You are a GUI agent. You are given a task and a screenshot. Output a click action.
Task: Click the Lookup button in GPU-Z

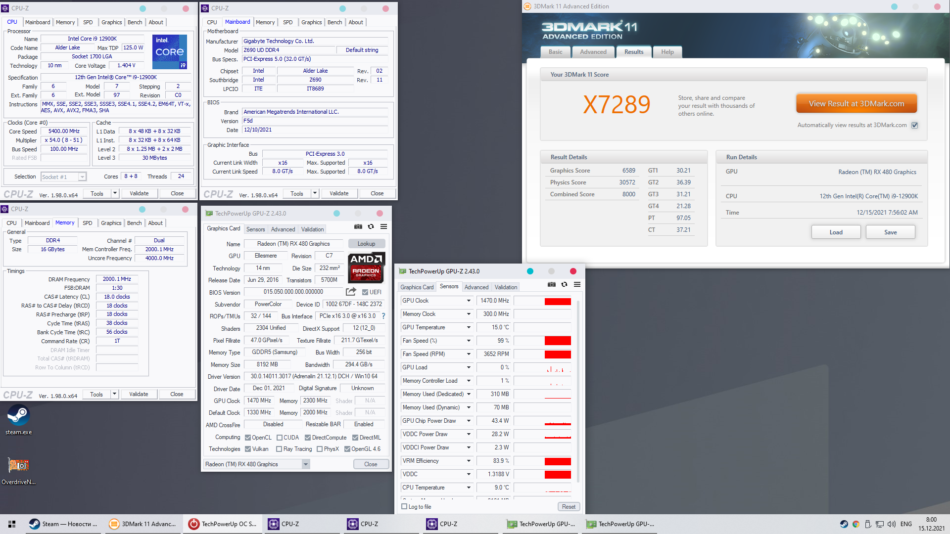[367, 244]
